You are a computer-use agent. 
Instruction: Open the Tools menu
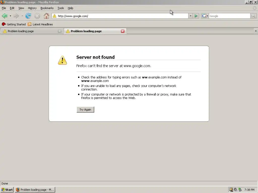[60, 8]
